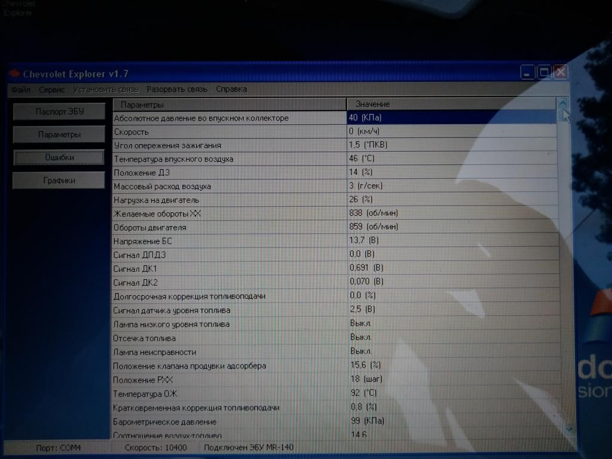Open the Файл menu
Image resolution: width=612 pixels, height=459 pixels.
point(20,90)
